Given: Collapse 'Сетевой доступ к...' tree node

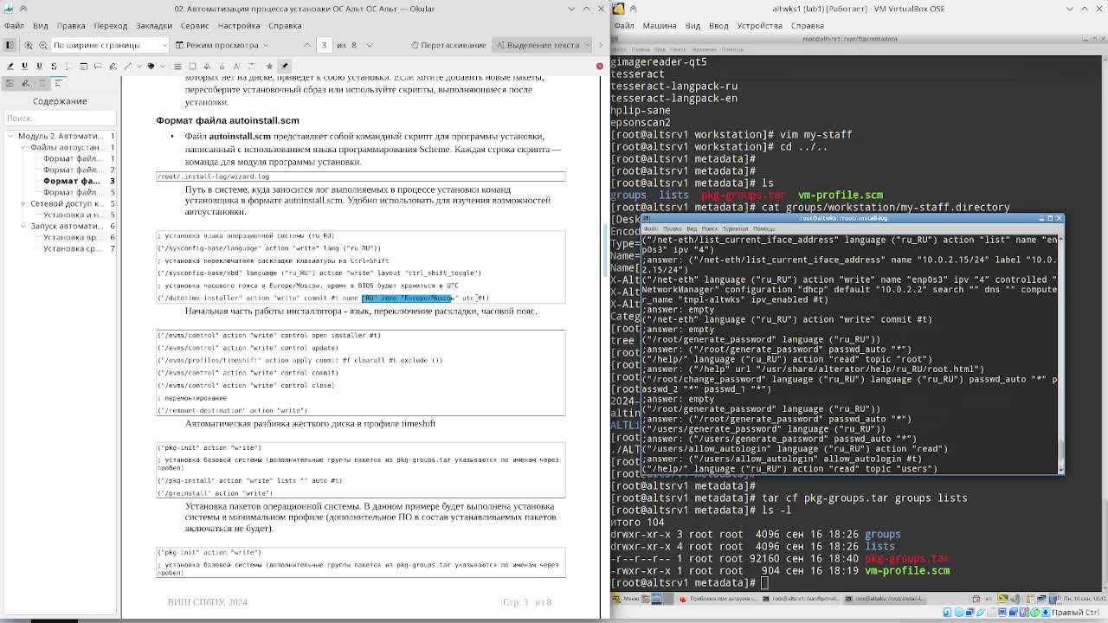Looking at the screenshot, I should [x=23, y=203].
